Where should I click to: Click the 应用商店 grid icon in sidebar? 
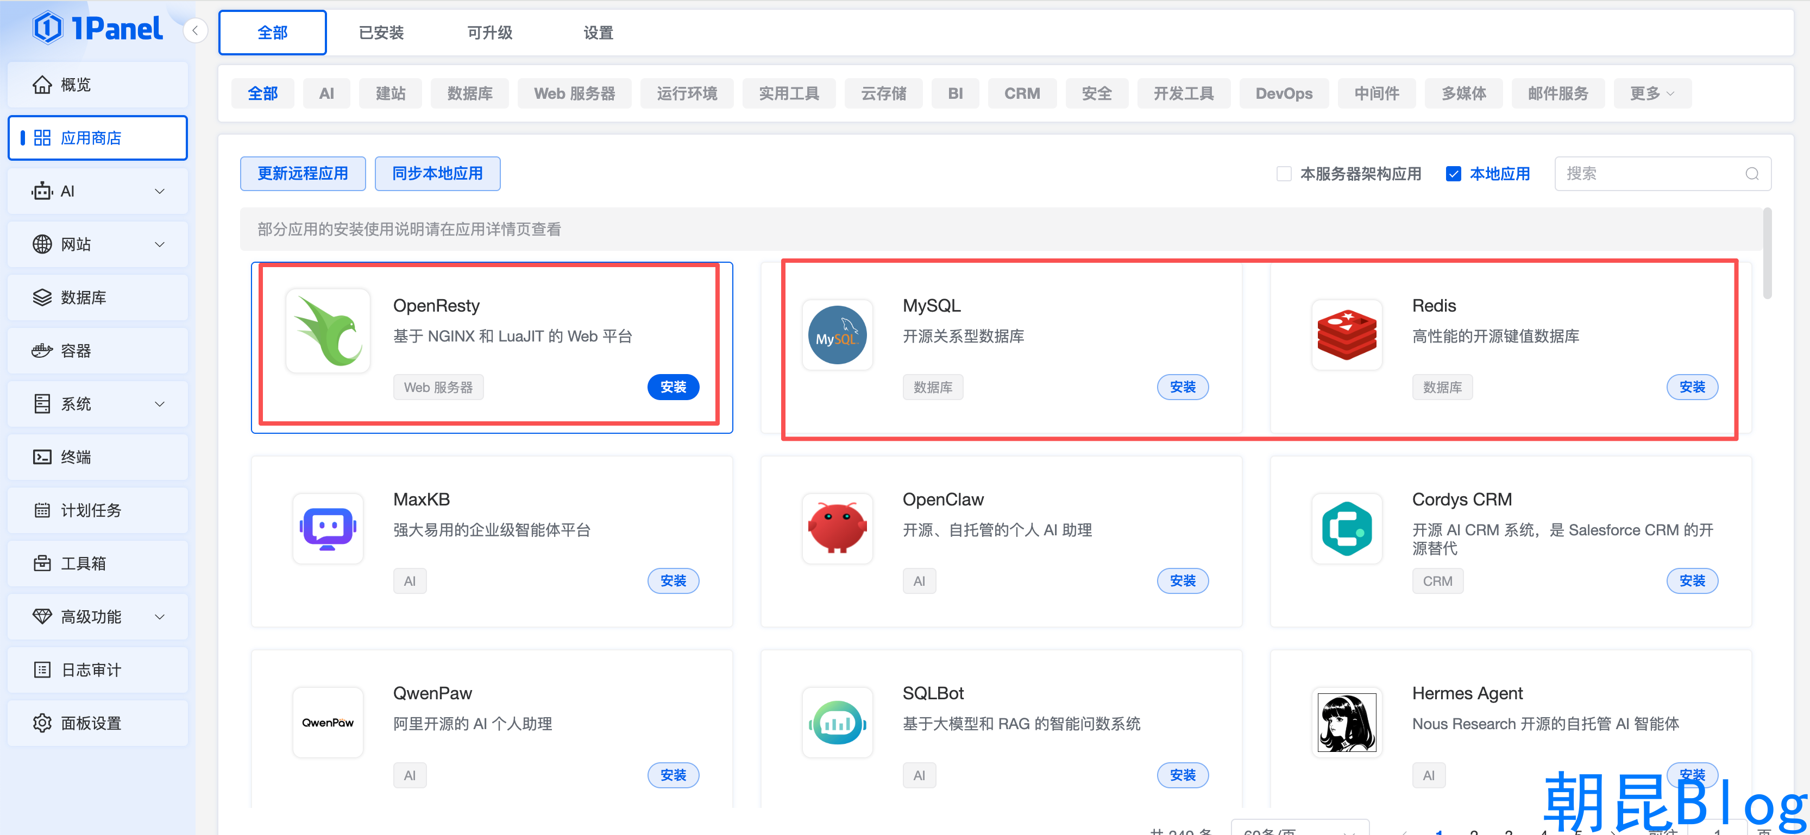pyautogui.click(x=42, y=138)
